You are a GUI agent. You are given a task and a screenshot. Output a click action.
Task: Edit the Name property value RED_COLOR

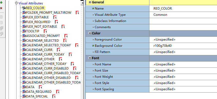point(183,9)
